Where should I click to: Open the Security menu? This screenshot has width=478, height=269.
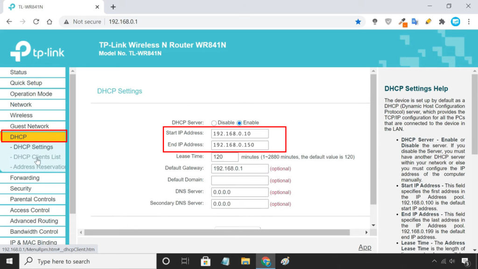coord(33,189)
